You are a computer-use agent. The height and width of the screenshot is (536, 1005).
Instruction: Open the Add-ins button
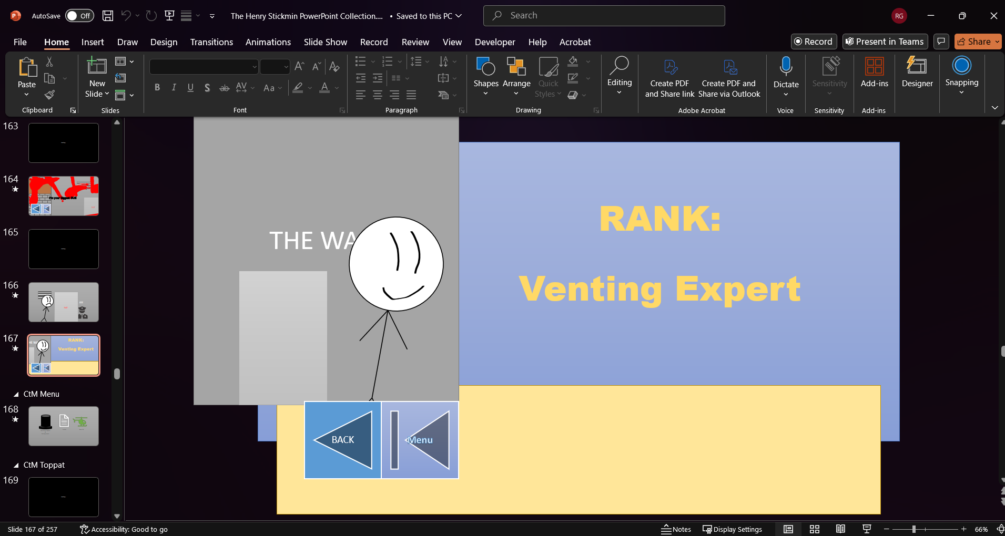coord(874,73)
